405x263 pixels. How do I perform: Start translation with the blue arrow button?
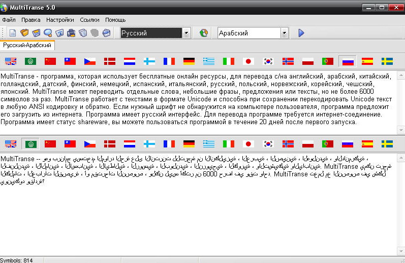[301, 33]
